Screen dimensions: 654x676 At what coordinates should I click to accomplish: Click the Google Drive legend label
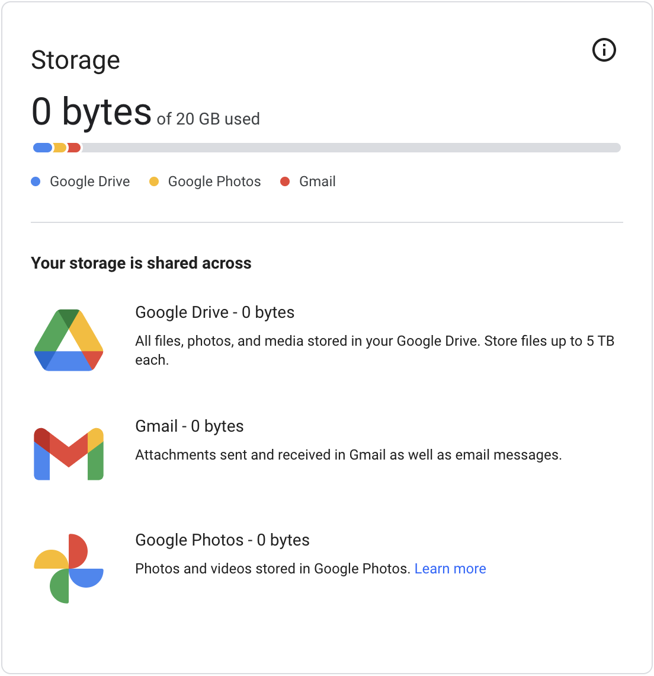[89, 182]
